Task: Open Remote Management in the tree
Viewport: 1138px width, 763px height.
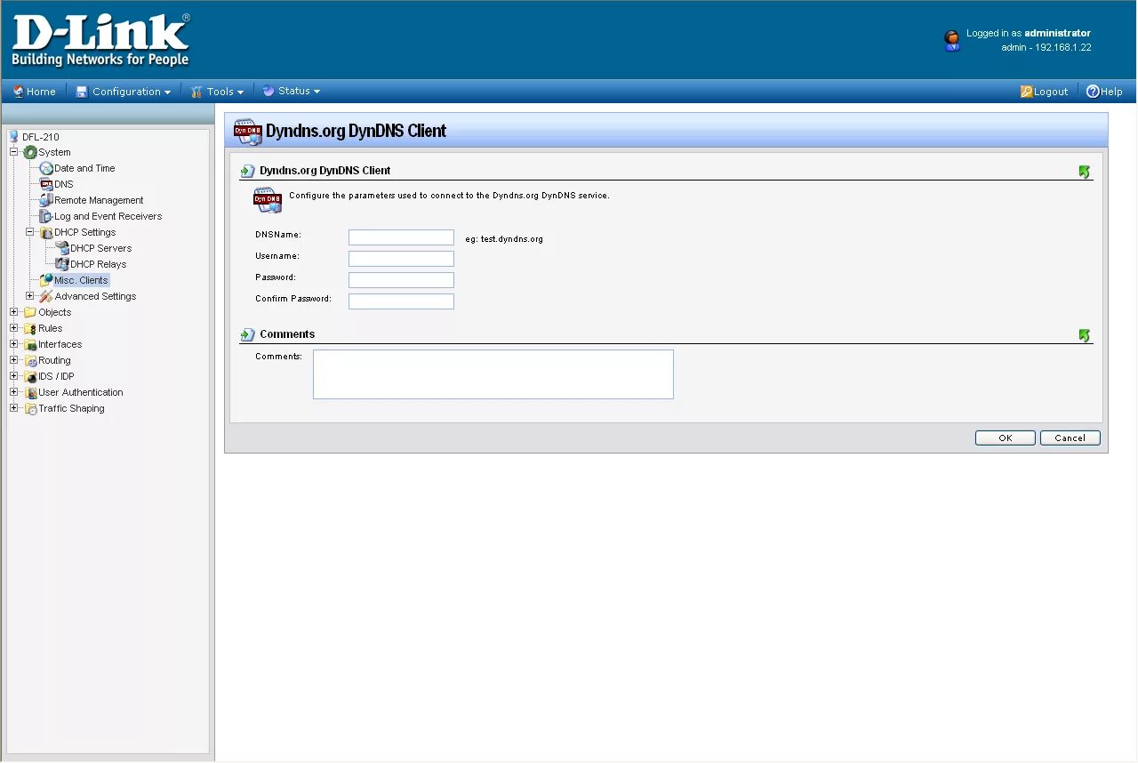Action: point(99,200)
